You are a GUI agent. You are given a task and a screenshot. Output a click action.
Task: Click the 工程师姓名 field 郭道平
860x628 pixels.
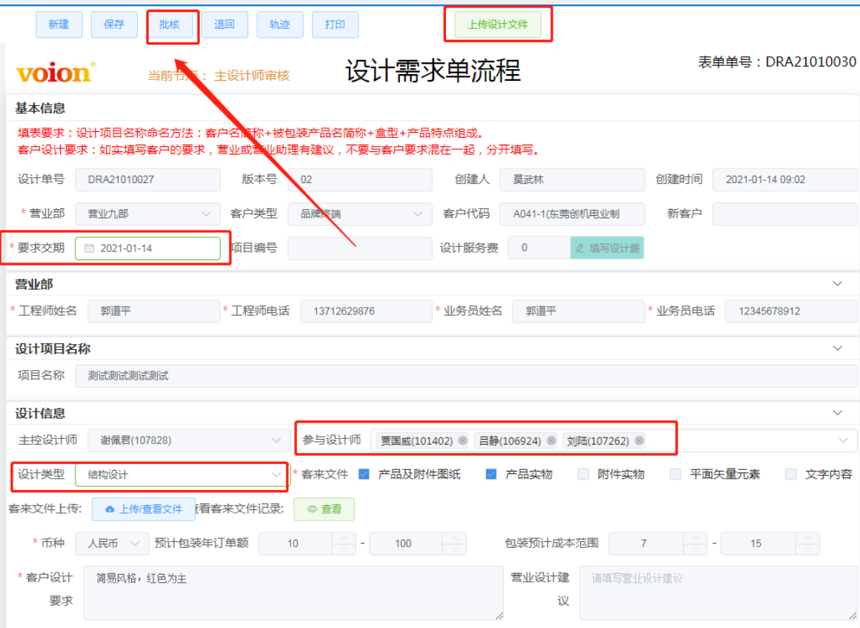click(154, 311)
